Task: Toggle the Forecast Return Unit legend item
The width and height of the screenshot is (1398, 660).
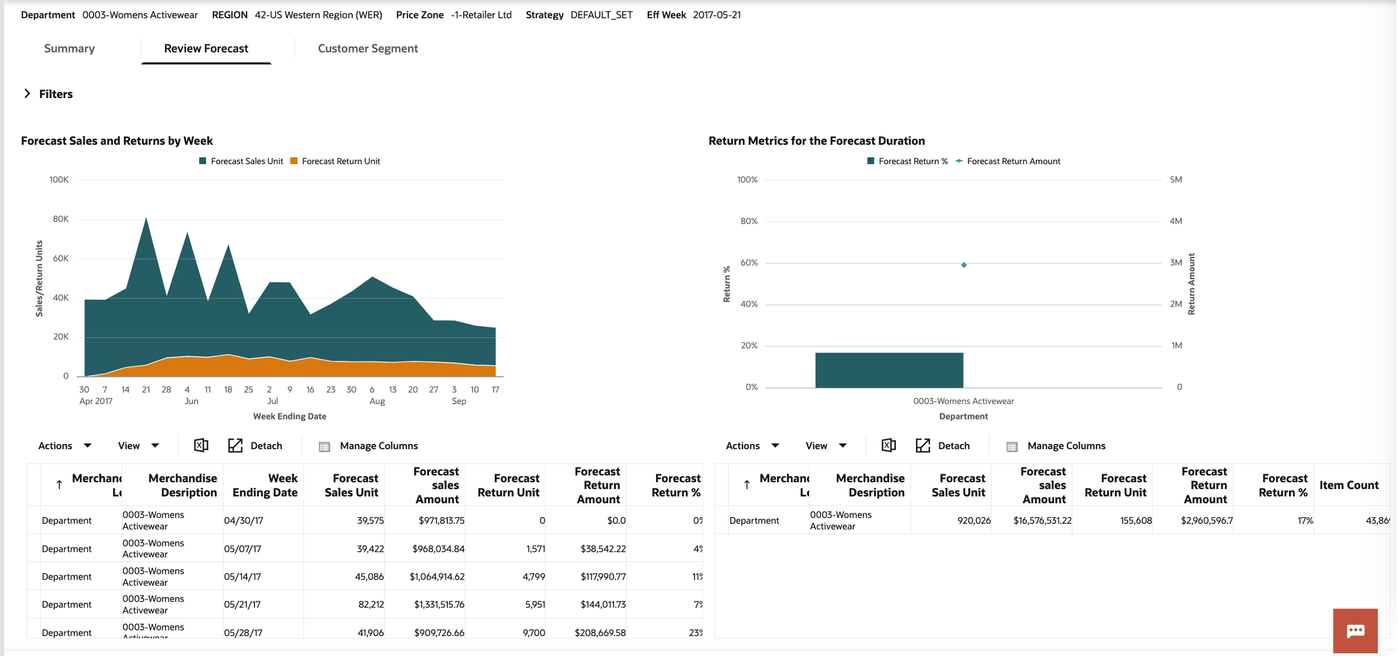Action: click(x=336, y=161)
